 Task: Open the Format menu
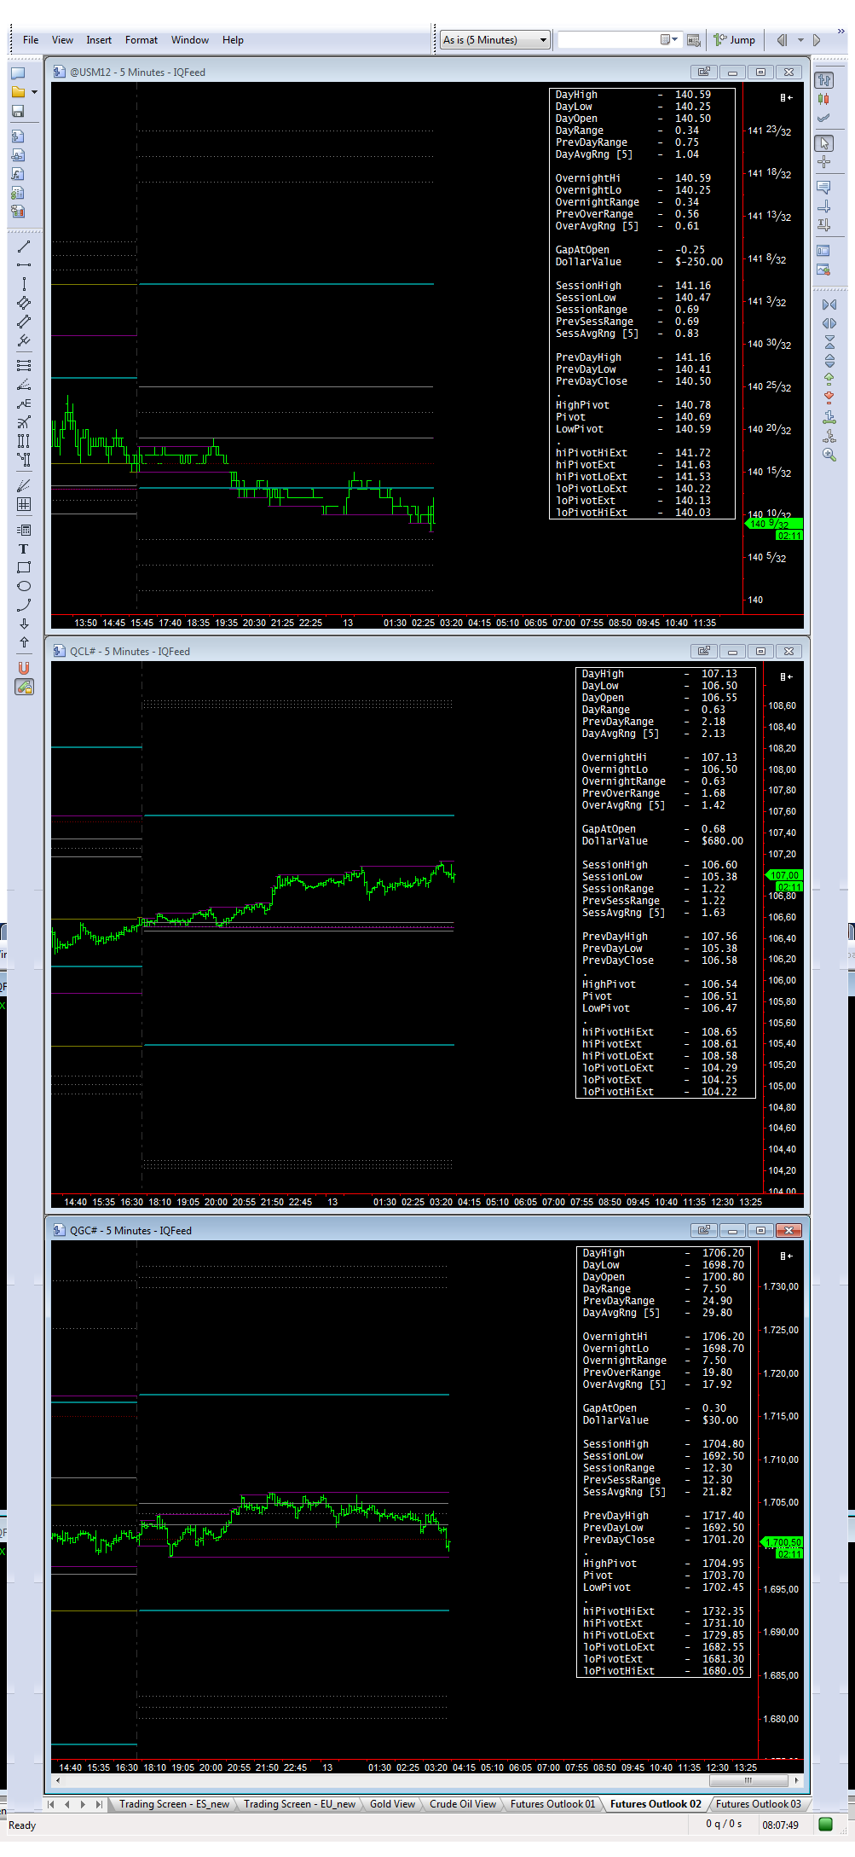click(x=142, y=40)
